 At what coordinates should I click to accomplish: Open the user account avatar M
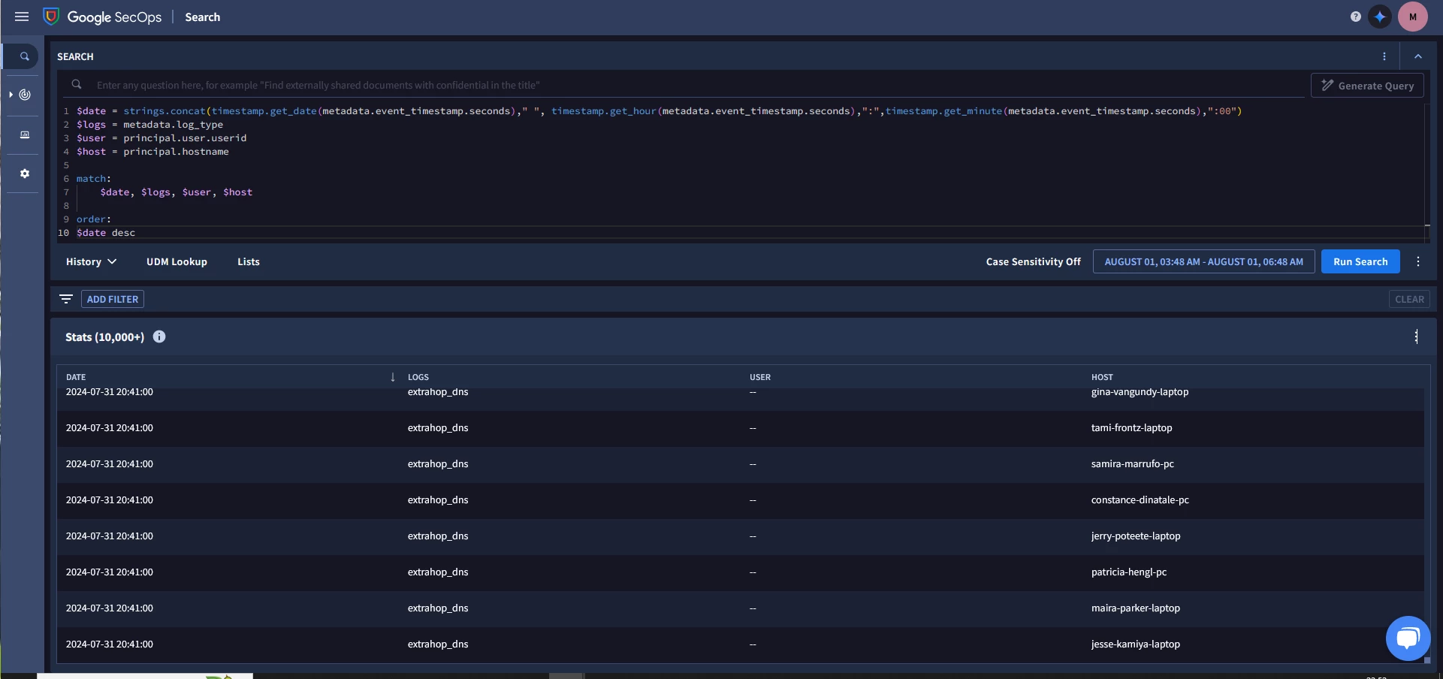pos(1413,17)
